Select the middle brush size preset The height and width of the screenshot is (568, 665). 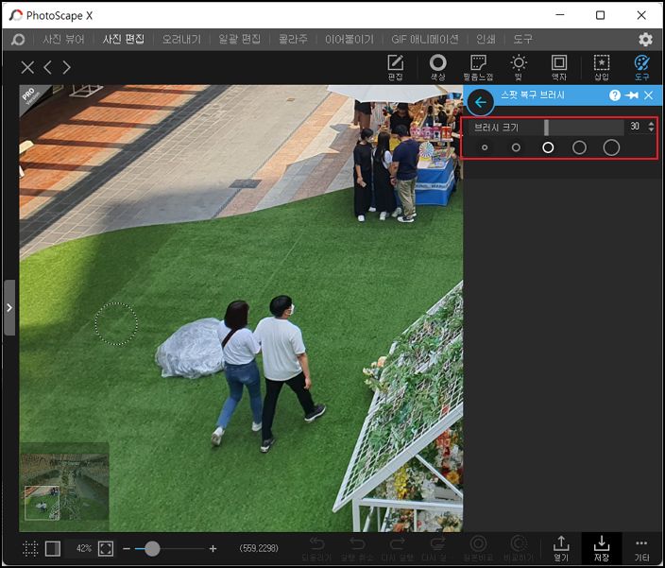[x=548, y=147]
